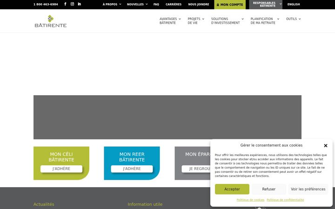Click J'adhère under Mon REER Bâtirente
The image size is (335, 209).
(x=132, y=169)
